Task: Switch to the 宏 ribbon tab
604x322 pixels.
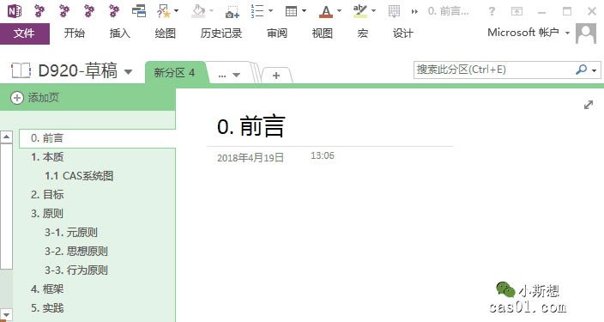Action: pyautogui.click(x=363, y=33)
